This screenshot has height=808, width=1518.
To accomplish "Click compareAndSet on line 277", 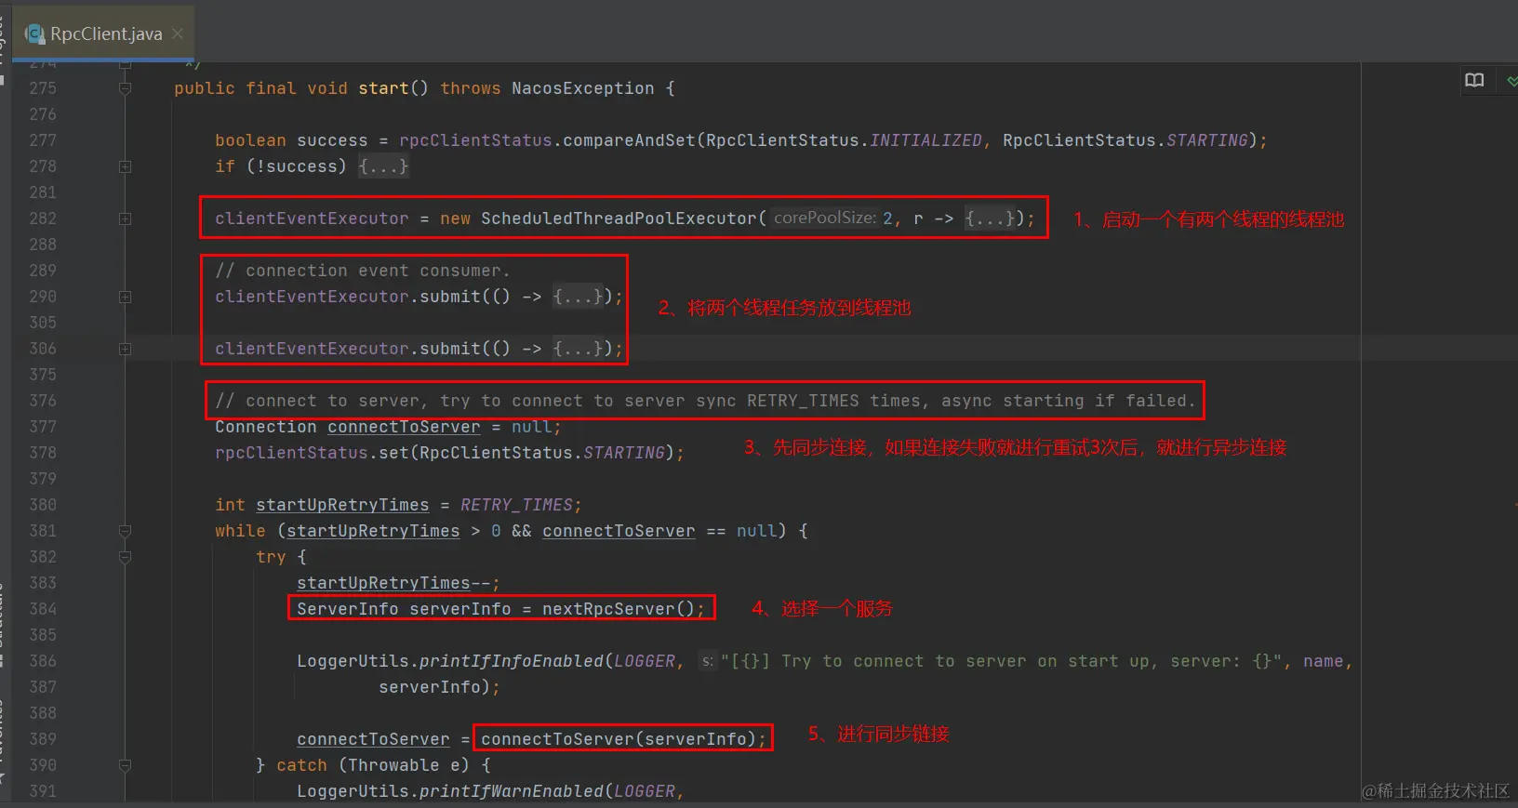I will pos(629,140).
